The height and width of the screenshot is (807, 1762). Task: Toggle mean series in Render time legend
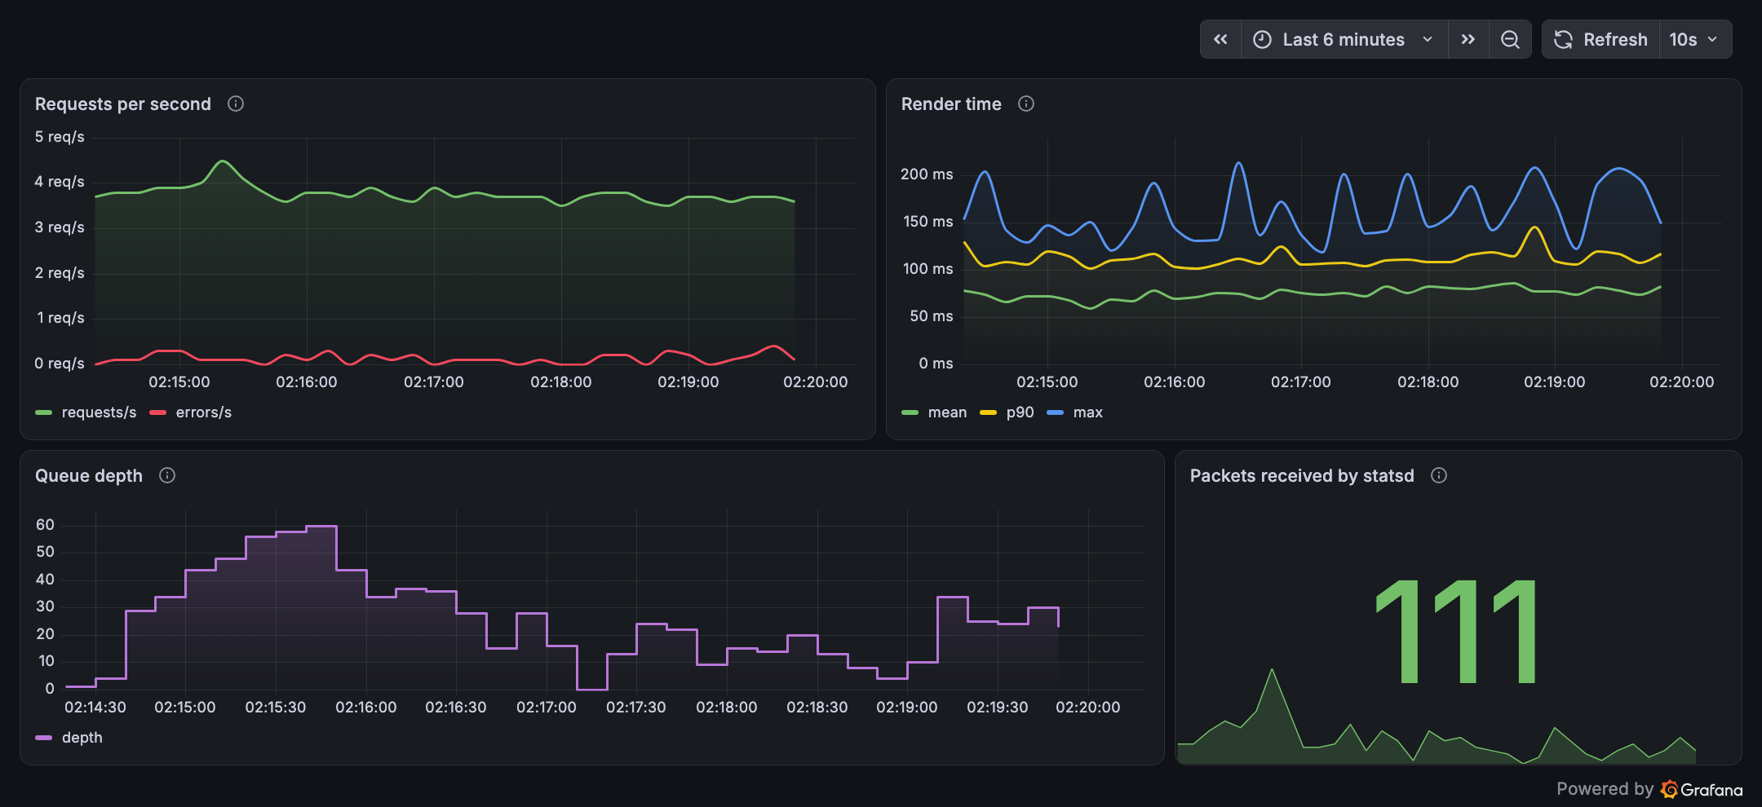[947, 412]
